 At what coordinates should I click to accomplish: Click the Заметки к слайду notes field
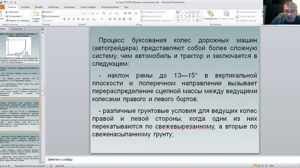pyautogui.click(x=172, y=160)
